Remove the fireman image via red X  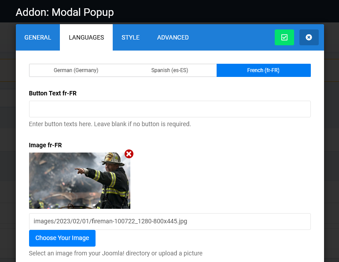[x=129, y=154]
